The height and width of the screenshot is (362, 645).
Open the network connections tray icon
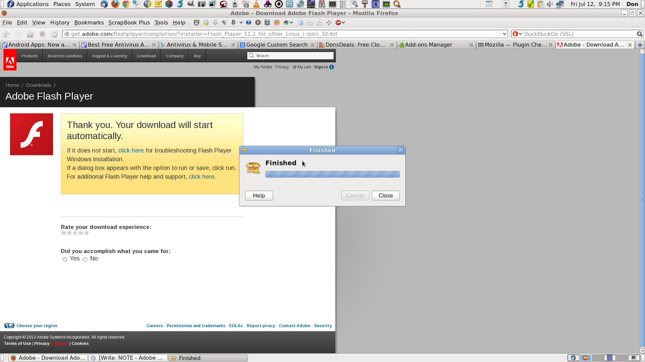[560, 4]
